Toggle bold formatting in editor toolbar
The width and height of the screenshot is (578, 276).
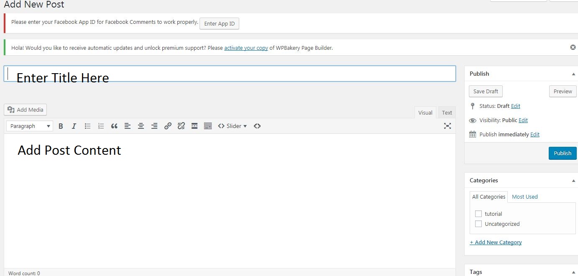[61, 126]
